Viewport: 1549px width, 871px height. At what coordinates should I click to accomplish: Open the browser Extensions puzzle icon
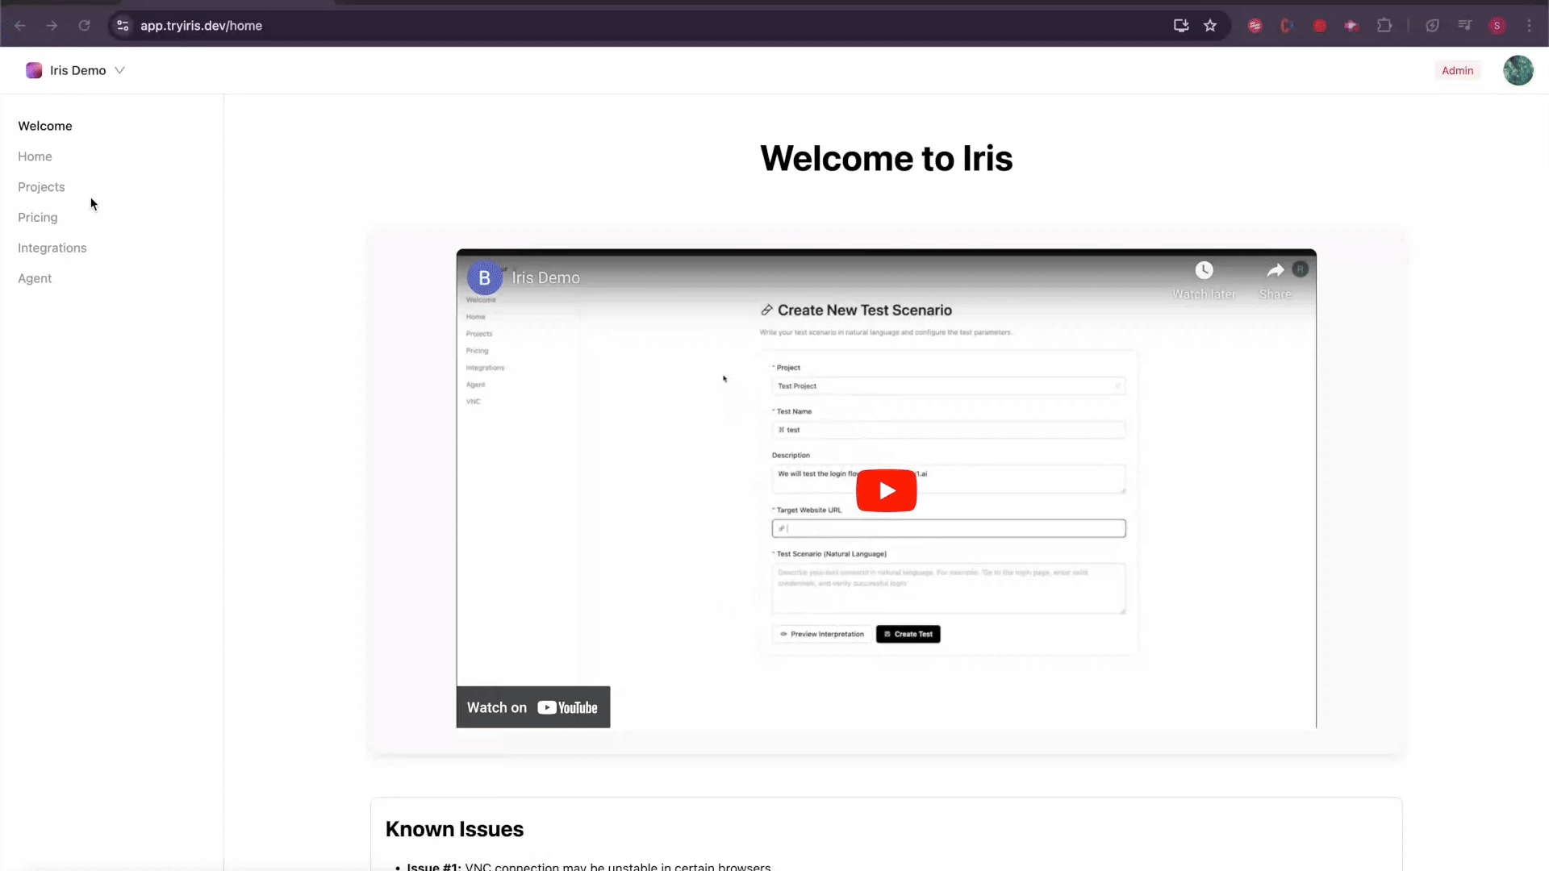tap(1384, 26)
